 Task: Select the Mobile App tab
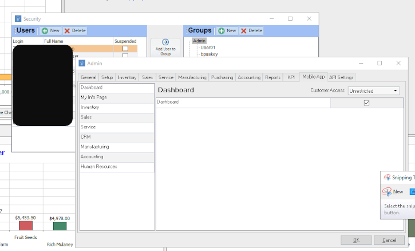click(x=314, y=77)
